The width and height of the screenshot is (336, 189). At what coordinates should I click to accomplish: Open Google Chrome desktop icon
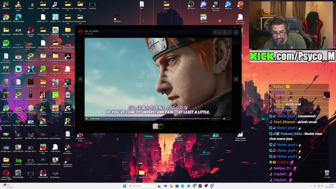click(6, 18)
